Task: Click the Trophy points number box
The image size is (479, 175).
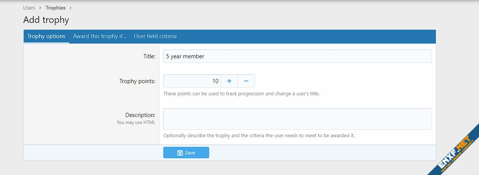Action: (192, 81)
